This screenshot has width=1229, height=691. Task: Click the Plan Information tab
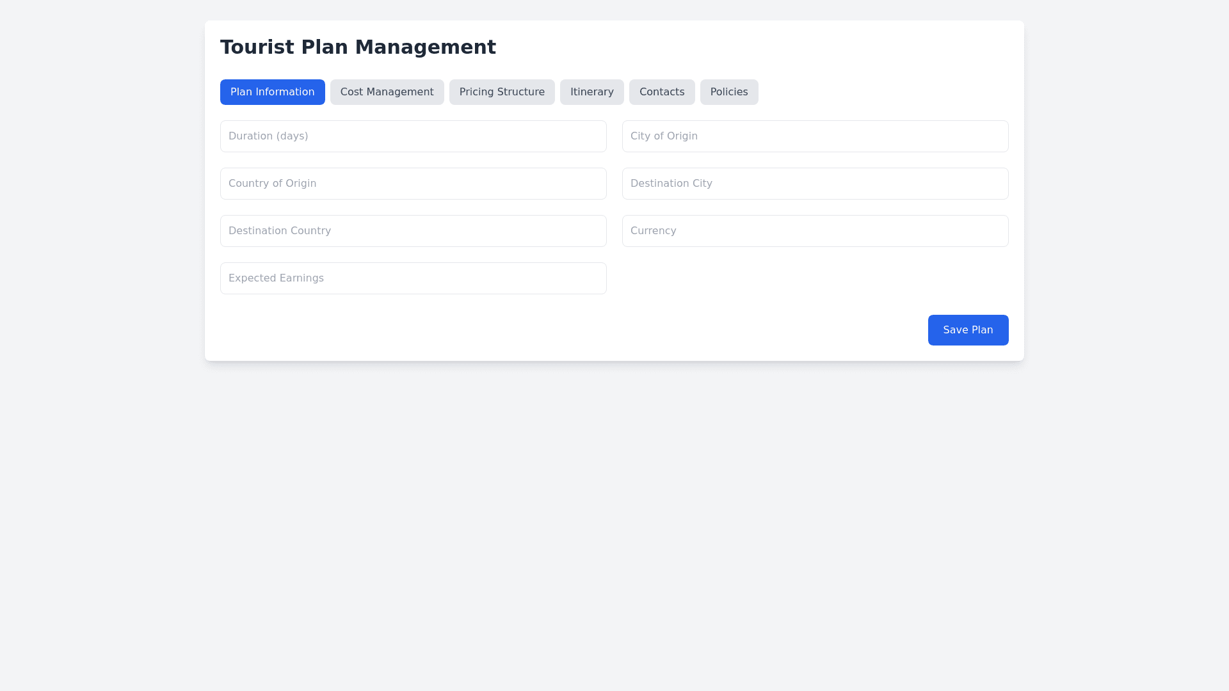pyautogui.click(x=272, y=92)
